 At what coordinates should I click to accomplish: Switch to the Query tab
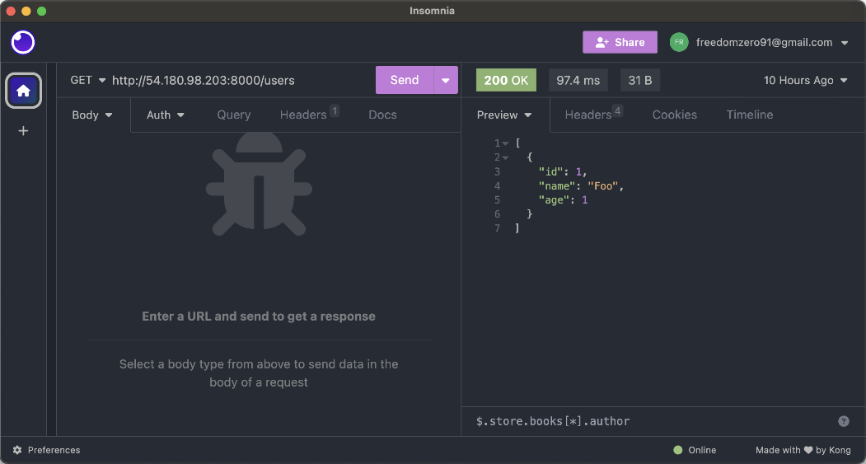pyautogui.click(x=234, y=115)
